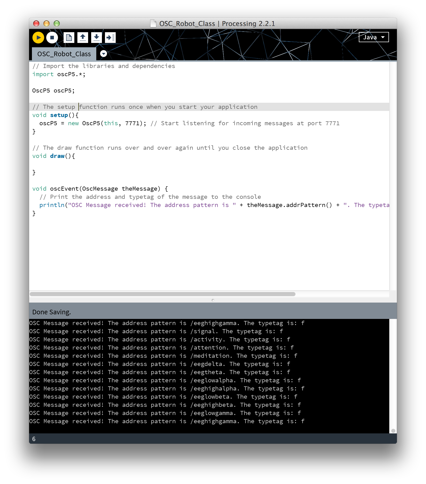This screenshot has width=426, height=484.
Task: Click the console line with /eegdelta
Action: [x=160, y=364]
